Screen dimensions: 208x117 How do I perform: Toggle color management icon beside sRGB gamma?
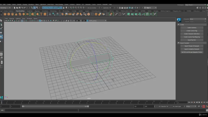click(x=87, y=21)
